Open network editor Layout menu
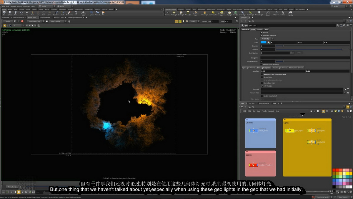Viewport: 353px width, 199px height. click(271, 111)
